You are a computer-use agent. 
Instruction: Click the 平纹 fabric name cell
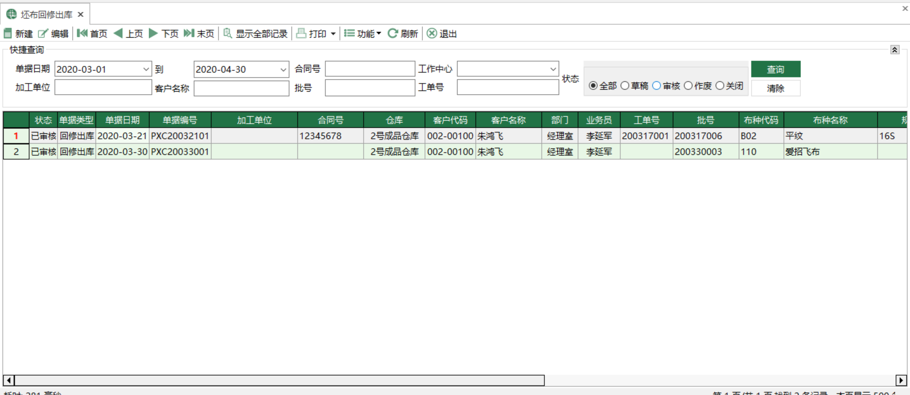point(830,136)
